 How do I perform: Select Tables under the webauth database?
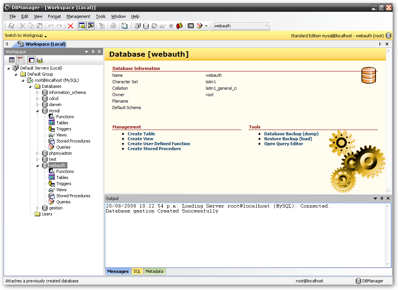click(62, 177)
